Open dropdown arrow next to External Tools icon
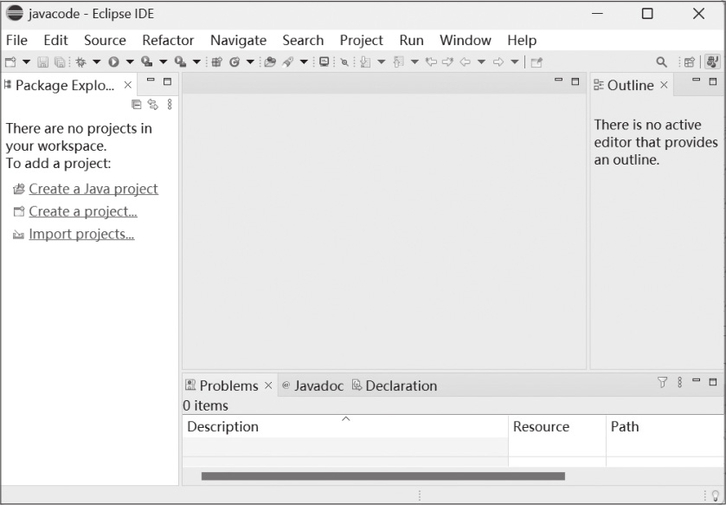Screen dimensions: 726x505 point(196,62)
